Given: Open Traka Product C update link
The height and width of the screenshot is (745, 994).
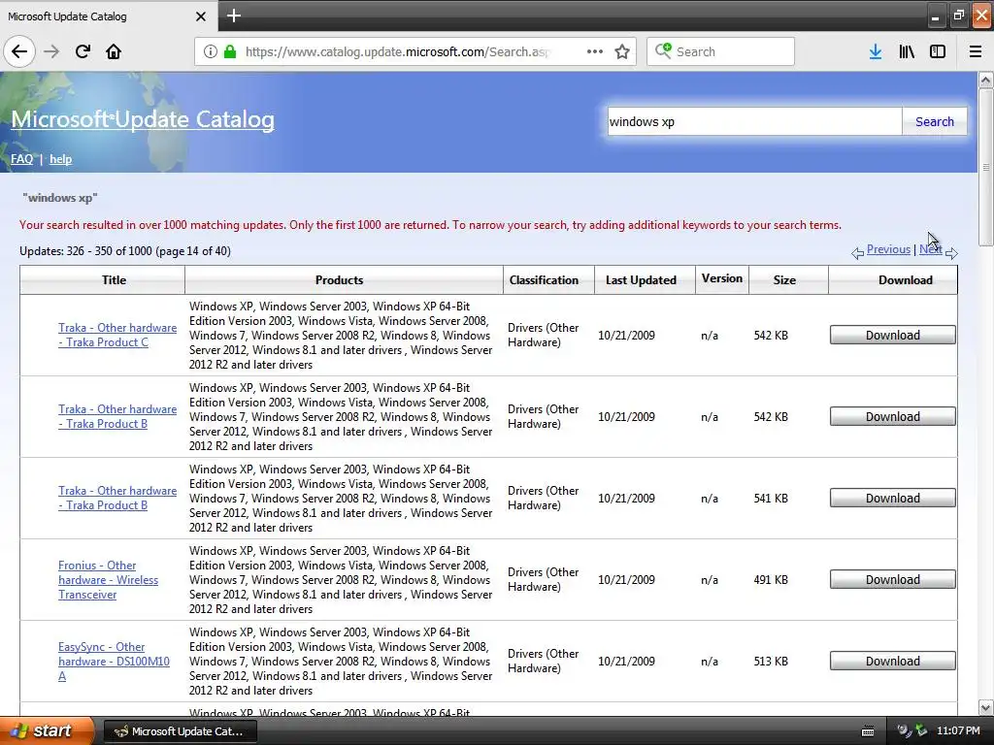Looking at the screenshot, I should click(117, 335).
